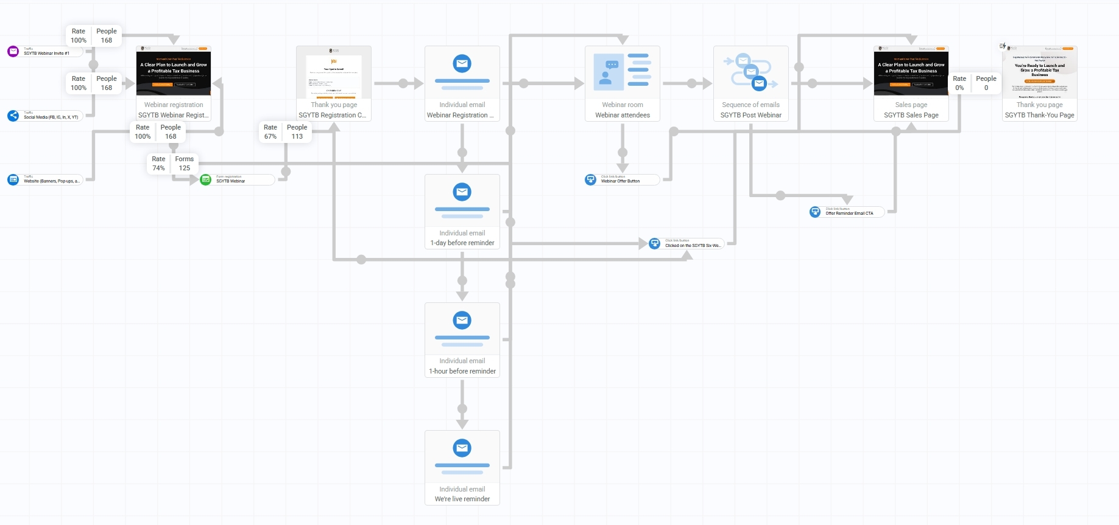Click the Rate 67% People 113 stats badge
The height and width of the screenshot is (525, 1119).
284,132
